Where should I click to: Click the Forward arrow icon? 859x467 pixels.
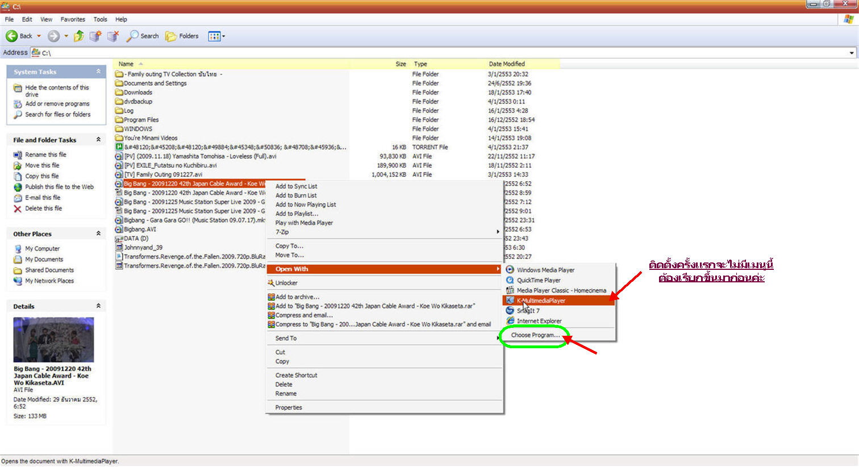click(53, 36)
